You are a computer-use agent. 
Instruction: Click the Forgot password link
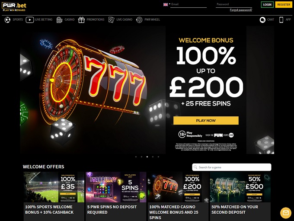241,10
